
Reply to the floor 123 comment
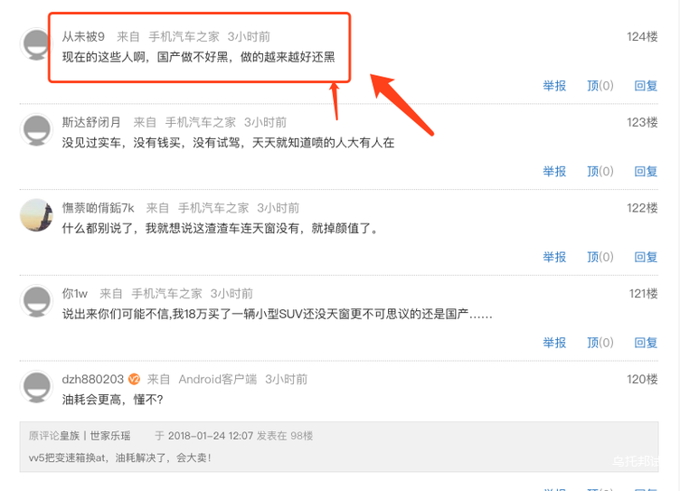pyautogui.click(x=646, y=171)
